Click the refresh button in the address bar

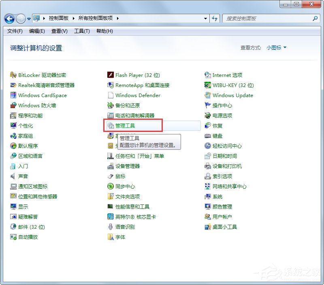click(x=215, y=18)
